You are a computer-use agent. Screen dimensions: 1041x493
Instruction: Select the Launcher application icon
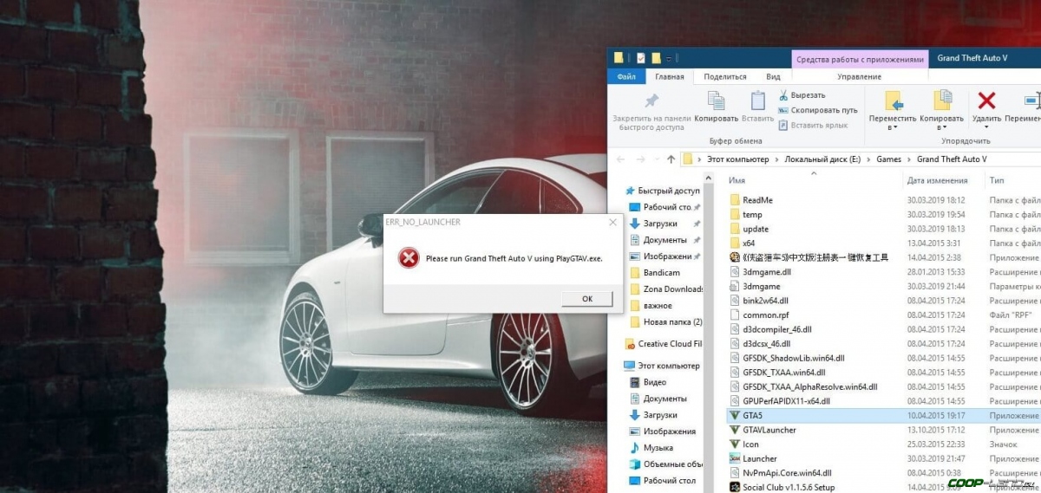click(734, 458)
